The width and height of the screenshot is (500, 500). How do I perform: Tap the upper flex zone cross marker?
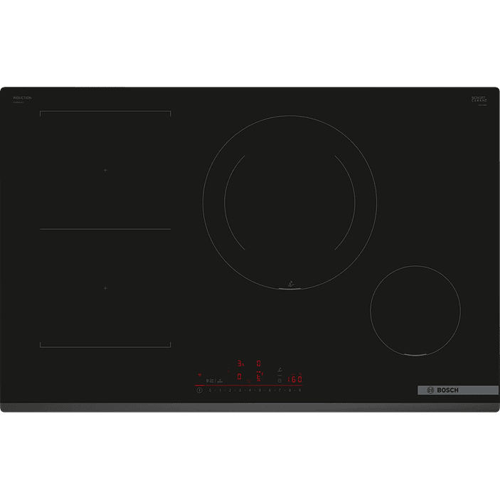(105, 171)
